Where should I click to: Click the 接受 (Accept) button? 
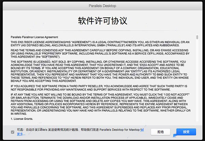[x=186, y=132]
